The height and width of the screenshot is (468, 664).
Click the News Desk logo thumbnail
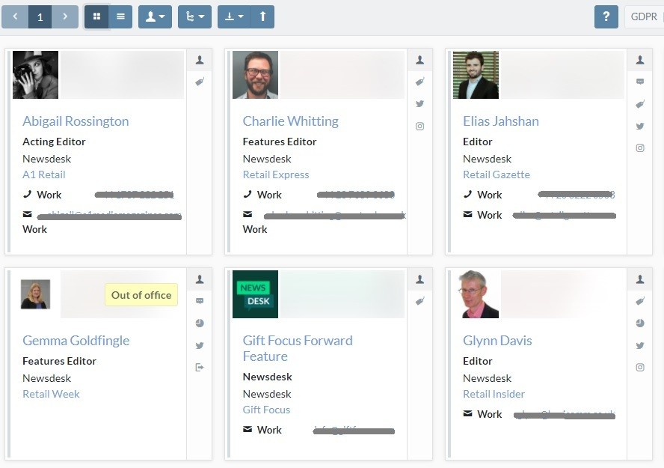pos(255,294)
